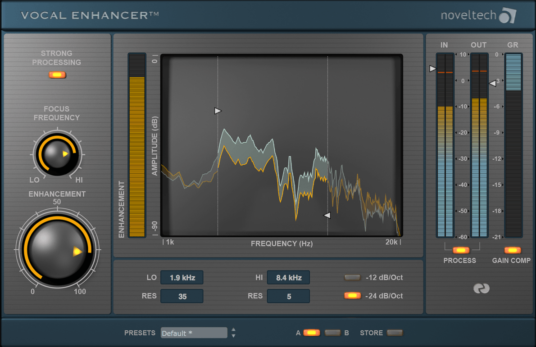Disable GAIN COMP
This screenshot has width=536, height=347.
(x=512, y=249)
